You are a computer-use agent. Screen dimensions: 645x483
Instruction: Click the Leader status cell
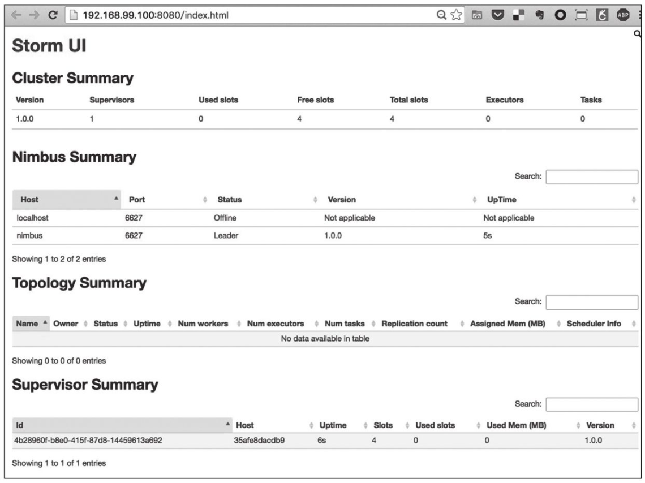(226, 235)
